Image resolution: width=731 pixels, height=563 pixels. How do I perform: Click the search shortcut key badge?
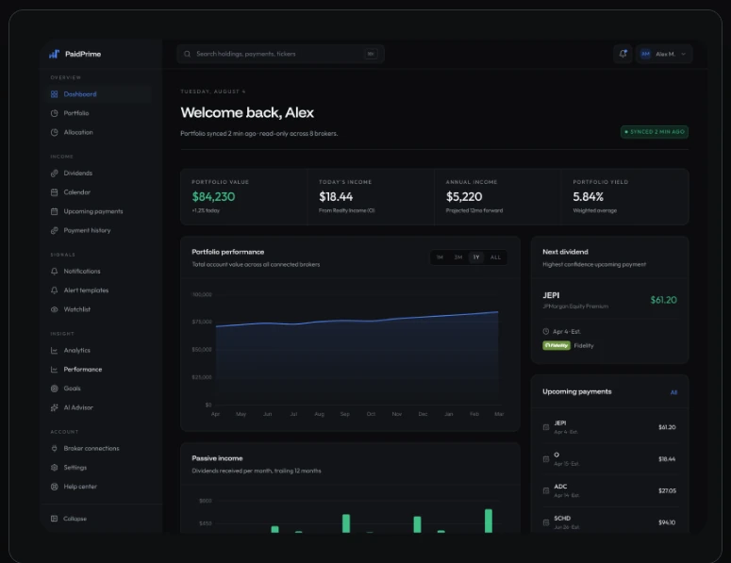pyautogui.click(x=371, y=54)
